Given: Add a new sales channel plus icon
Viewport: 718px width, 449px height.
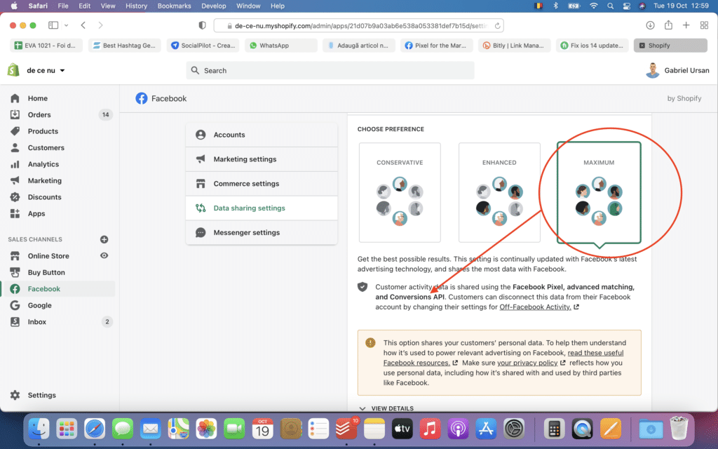Looking at the screenshot, I should (104, 239).
